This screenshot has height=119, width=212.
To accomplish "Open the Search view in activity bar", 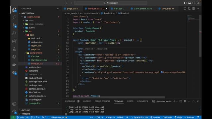I will pyautogui.click(x=14, y=17).
